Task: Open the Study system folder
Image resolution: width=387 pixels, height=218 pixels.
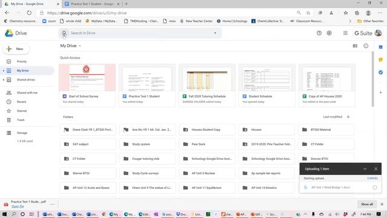Action: point(148,144)
